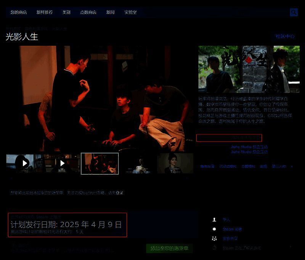
Task: Play the first trailer video thumbnail
Action: pyautogui.click(x=24, y=163)
